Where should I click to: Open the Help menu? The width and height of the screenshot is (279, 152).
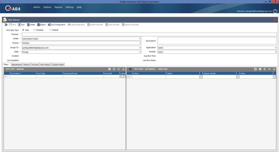tap(79, 7)
